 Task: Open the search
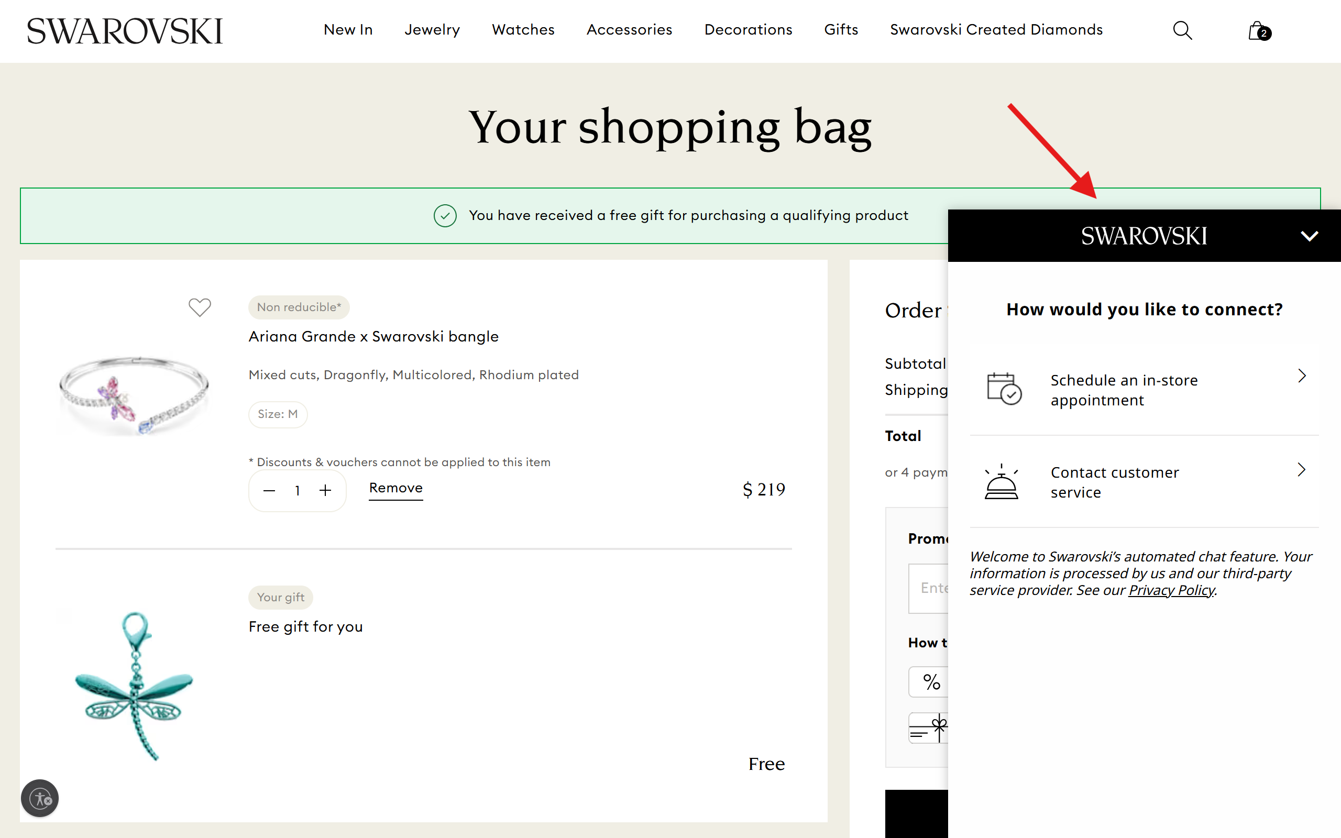[x=1182, y=30]
